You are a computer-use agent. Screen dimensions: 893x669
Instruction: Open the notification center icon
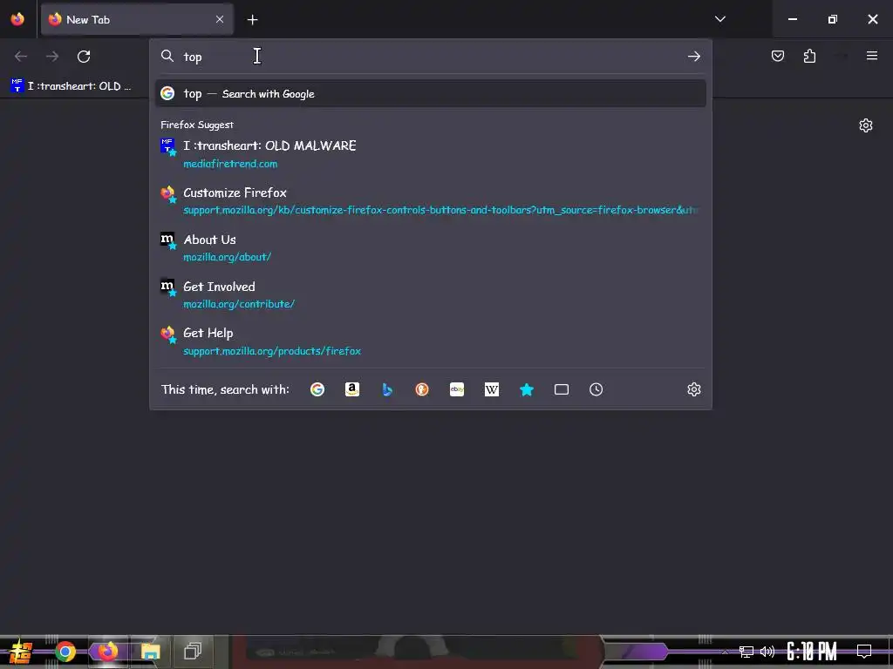pos(864,651)
